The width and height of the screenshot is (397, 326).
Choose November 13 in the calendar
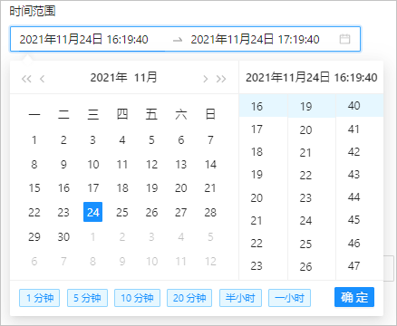click(x=181, y=165)
